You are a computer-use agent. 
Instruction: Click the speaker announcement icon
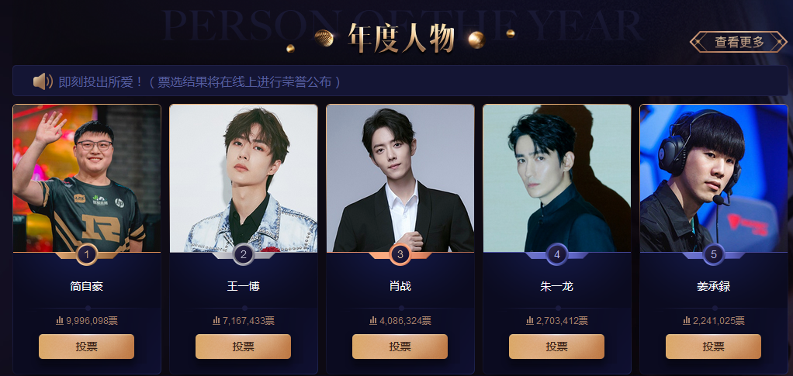[x=43, y=81]
